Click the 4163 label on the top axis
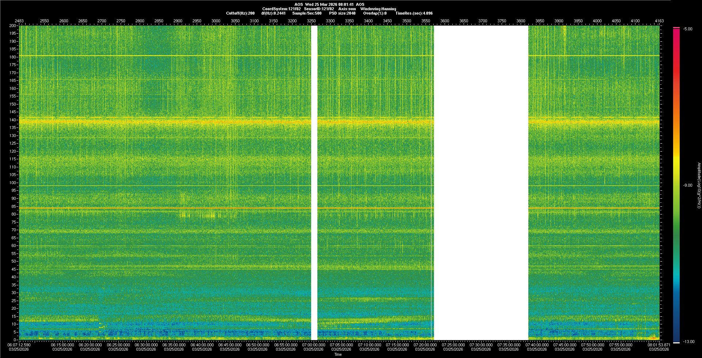This screenshot has width=702, height=358. pos(659,21)
